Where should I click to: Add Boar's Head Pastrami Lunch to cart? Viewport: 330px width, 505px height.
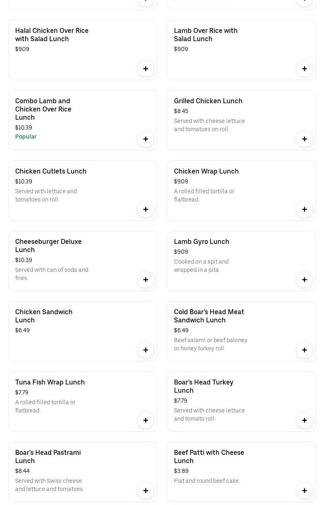point(146,491)
